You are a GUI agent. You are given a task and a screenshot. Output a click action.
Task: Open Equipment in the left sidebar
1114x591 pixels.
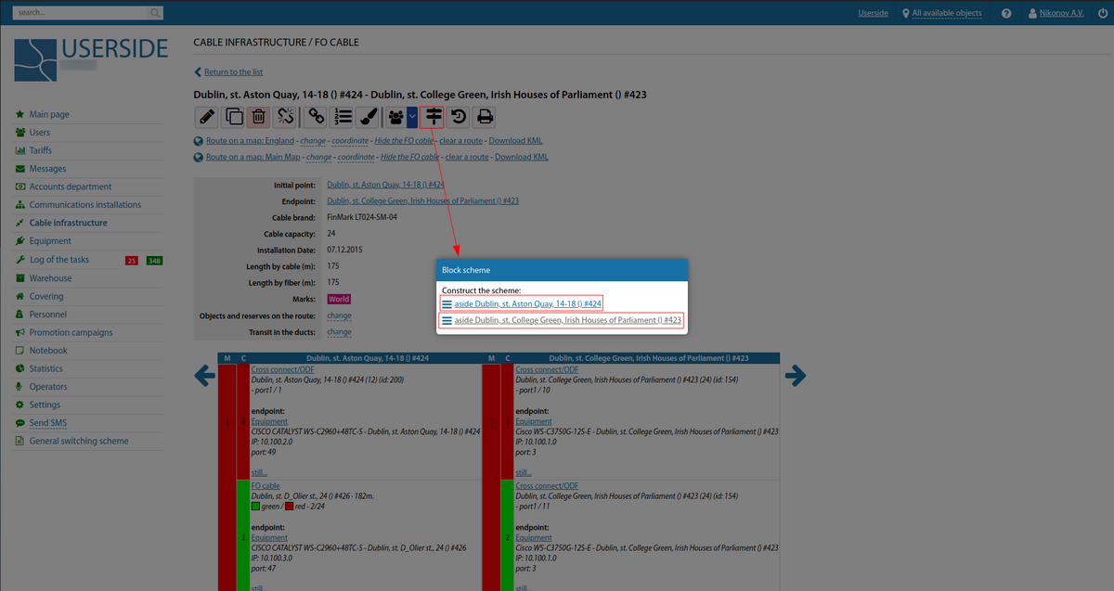(50, 241)
